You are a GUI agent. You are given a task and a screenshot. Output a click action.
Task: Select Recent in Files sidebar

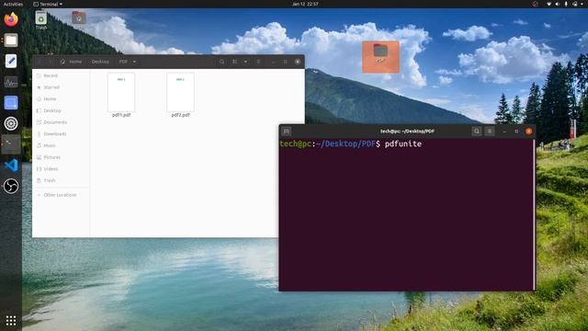pos(62,75)
